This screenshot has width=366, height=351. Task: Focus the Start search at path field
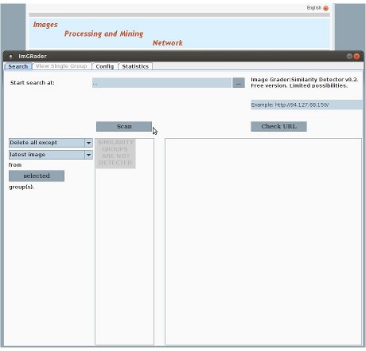tap(162, 83)
